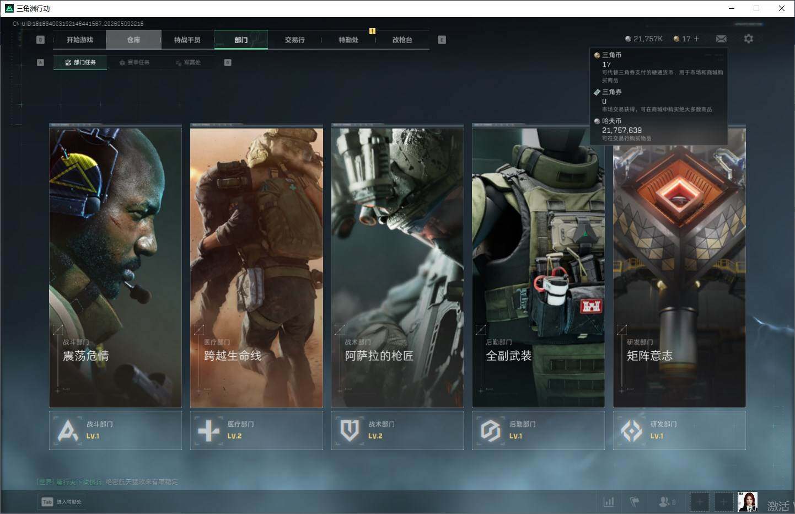Click the 世界 chat message line
Screen dimensions: 795x514
[x=108, y=482]
